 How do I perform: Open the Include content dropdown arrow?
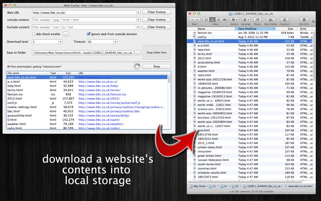pyautogui.click(x=138, y=20)
